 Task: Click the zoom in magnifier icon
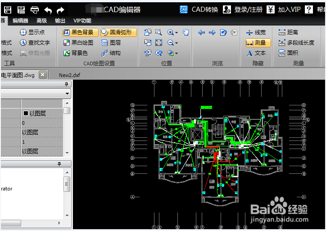click(171, 32)
